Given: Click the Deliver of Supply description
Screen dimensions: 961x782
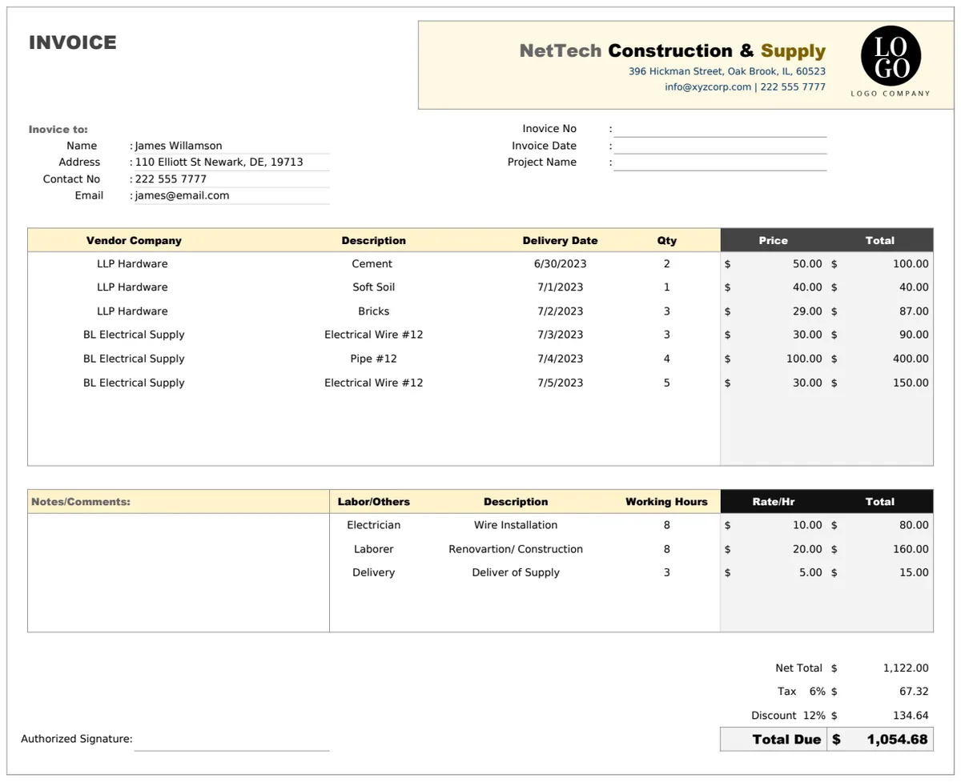Looking at the screenshot, I should [x=516, y=572].
